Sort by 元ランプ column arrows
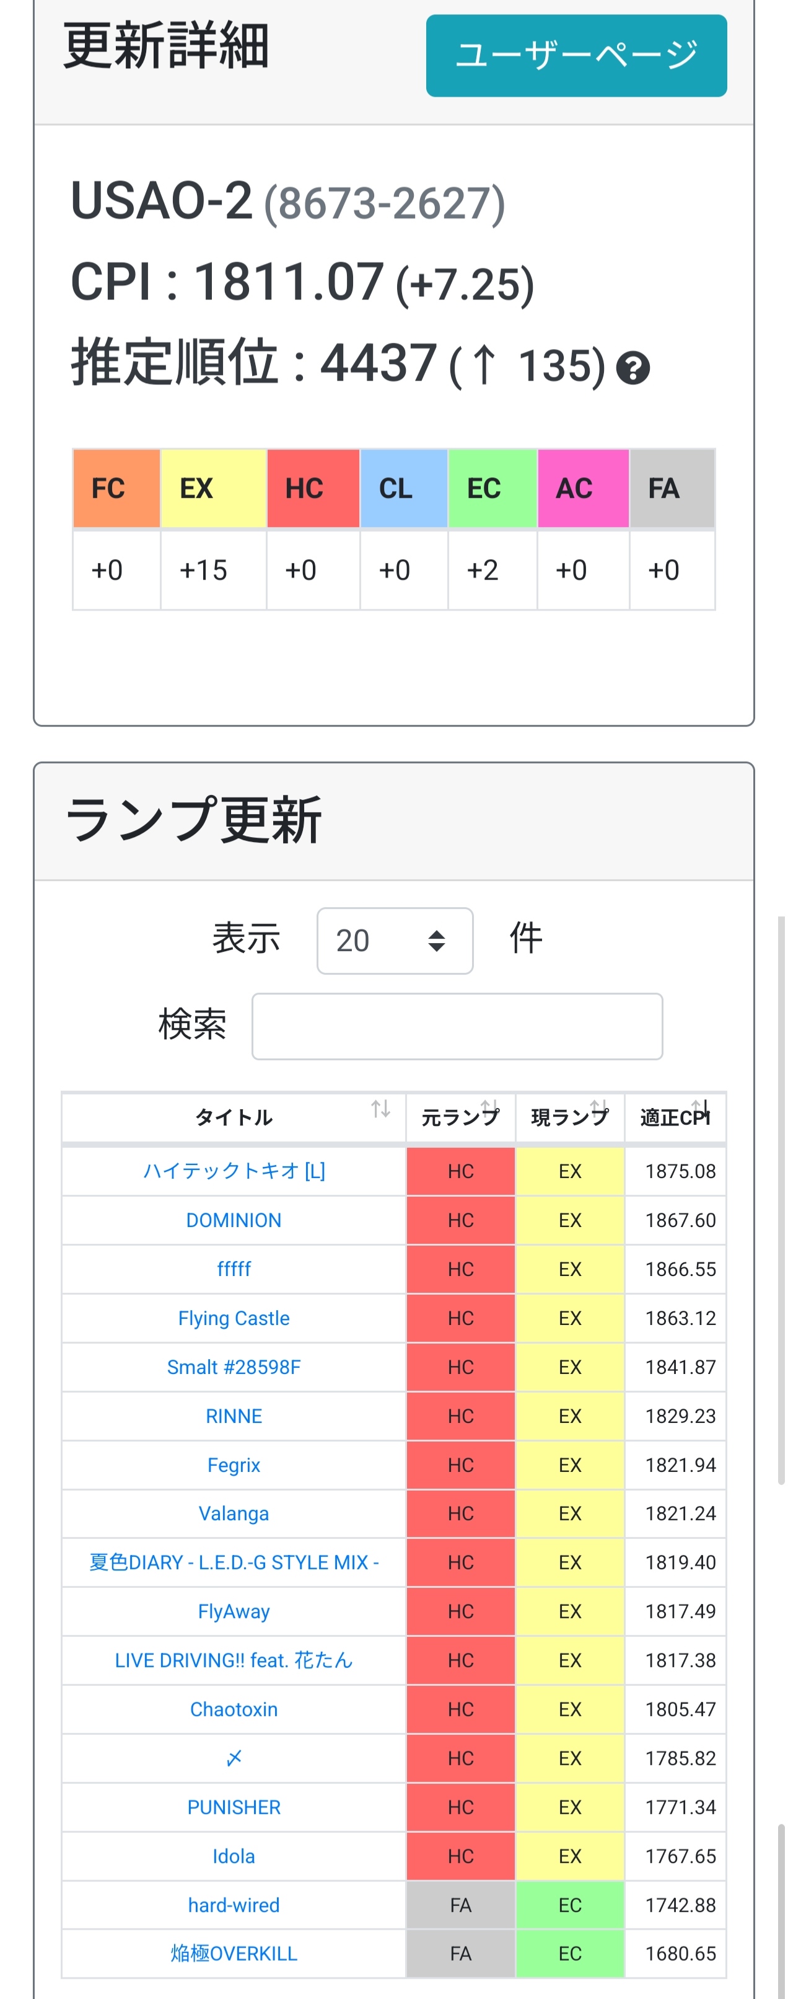Screen dimensions: 788x1999 [489, 1107]
